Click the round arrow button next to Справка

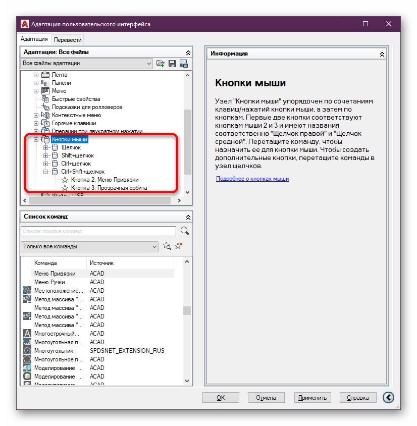click(x=388, y=398)
